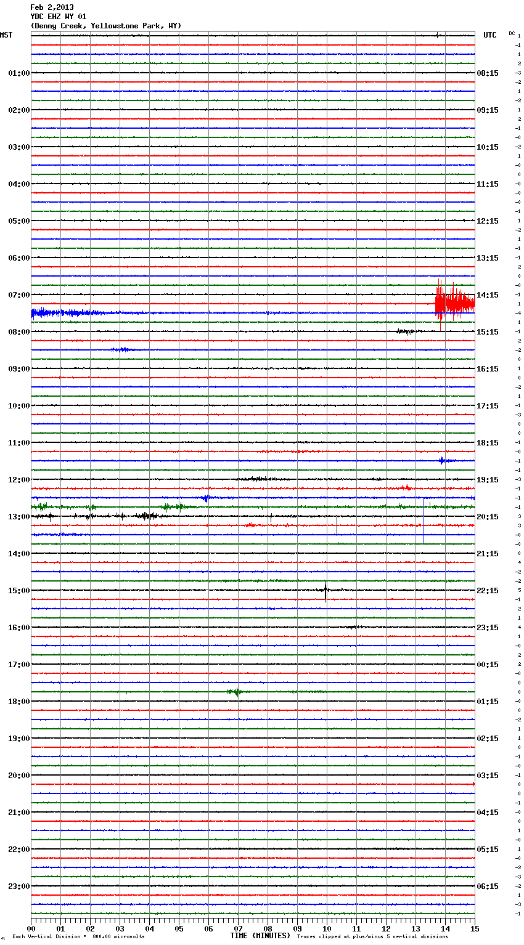Click the 'Each Vertical Division = 800.00 microvolts' note
Screen dimensions: 524x945
pyautogui.click(x=78, y=937)
